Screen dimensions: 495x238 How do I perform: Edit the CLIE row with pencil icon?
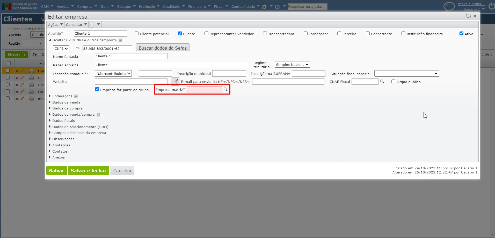(22, 78)
